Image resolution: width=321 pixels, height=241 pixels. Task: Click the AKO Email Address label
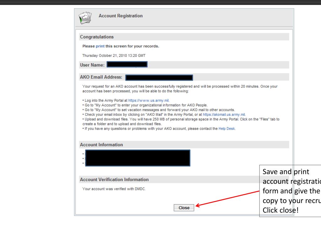[x=101, y=77]
